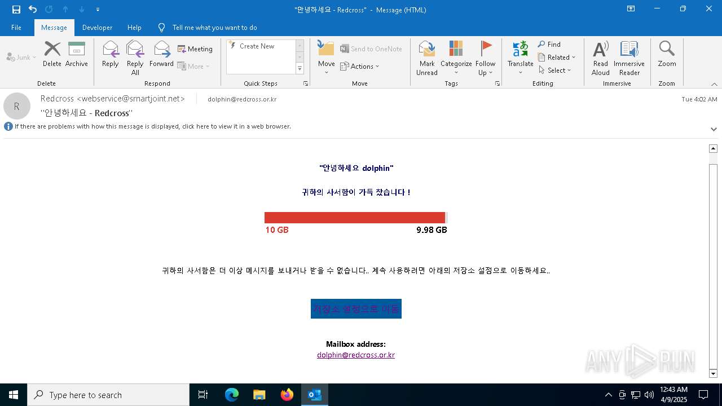Viewport: 722px width, 406px height.
Task: Collapse the ribbon
Action: click(x=714, y=84)
